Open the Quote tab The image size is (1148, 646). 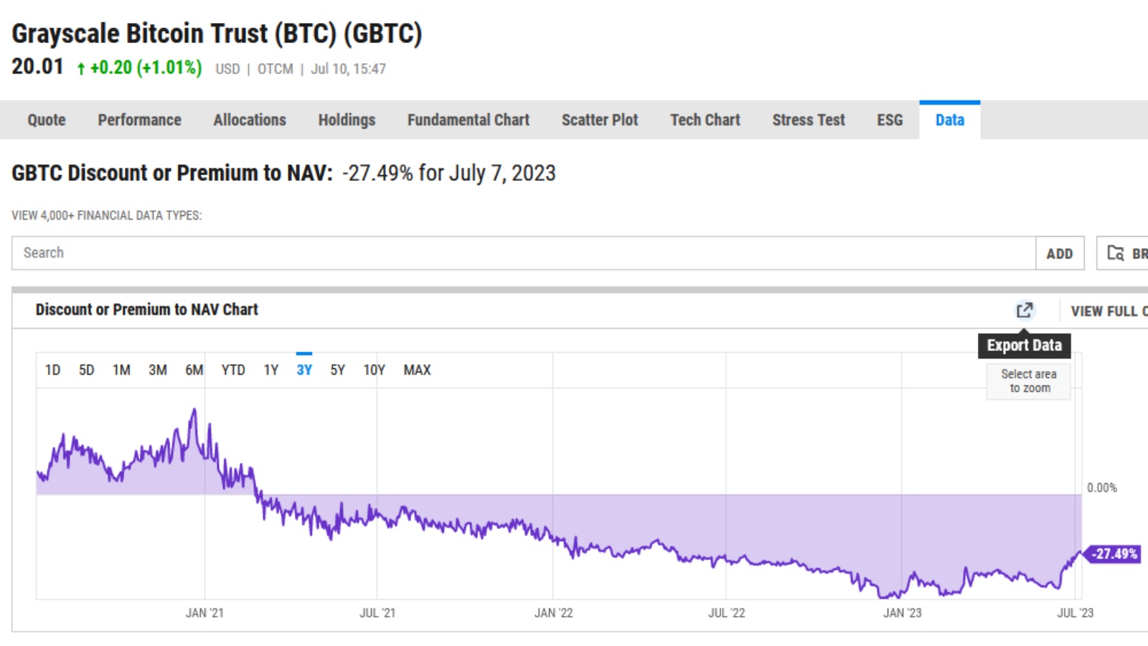(x=47, y=120)
